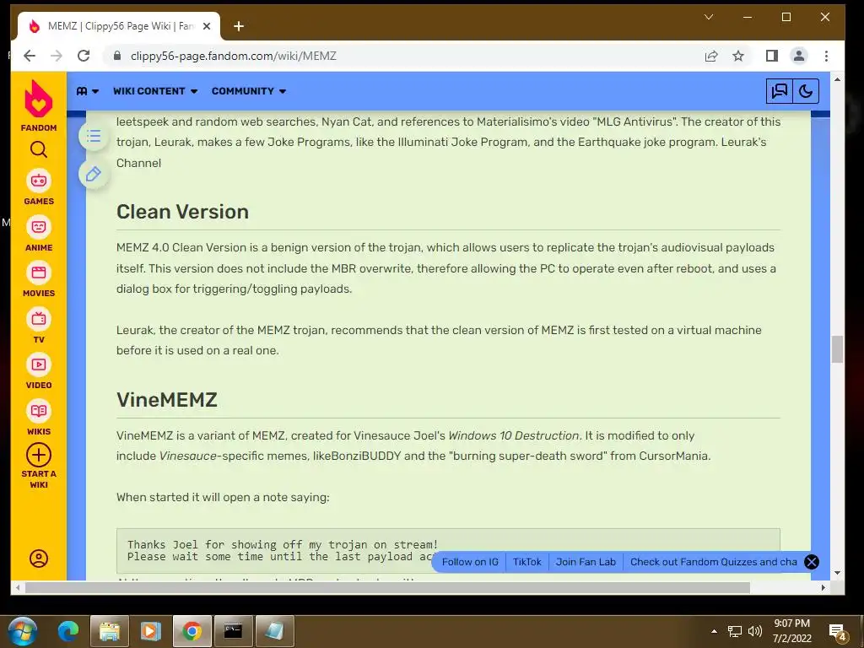Click the Fandom heart-flame logo

(x=39, y=100)
